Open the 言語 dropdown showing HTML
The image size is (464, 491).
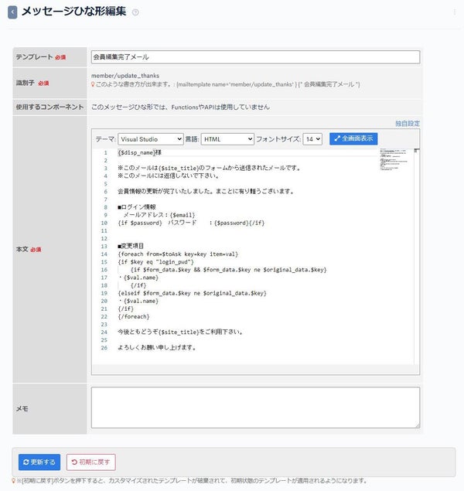click(x=227, y=139)
